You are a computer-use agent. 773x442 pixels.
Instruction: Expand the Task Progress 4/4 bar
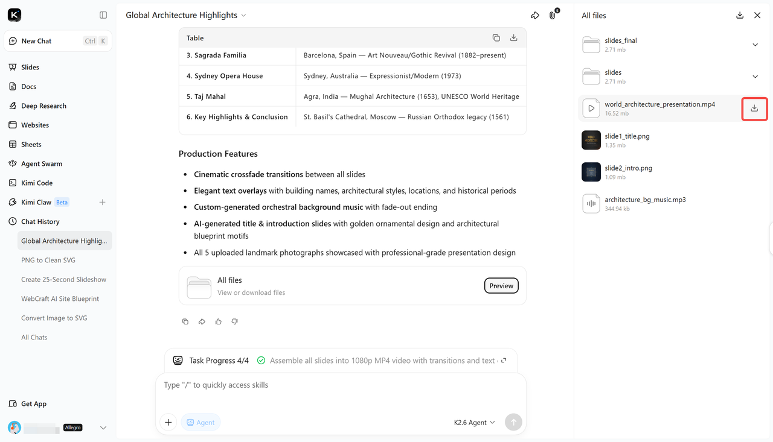504,361
